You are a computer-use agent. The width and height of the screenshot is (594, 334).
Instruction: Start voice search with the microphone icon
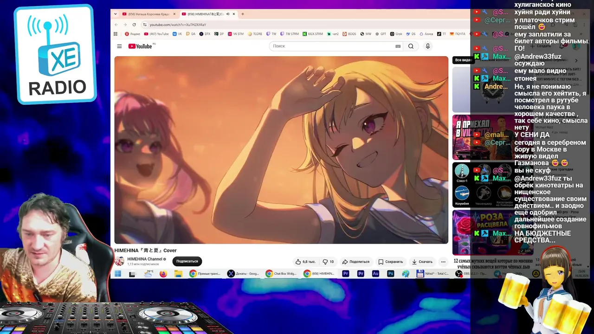tap(428, 46)
